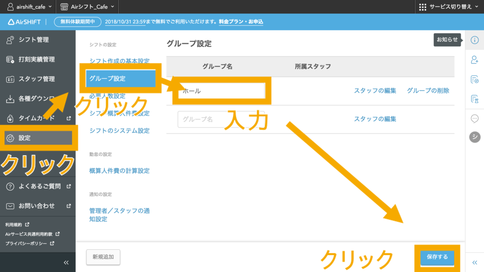This screenshot has width=484, height=272.
Task: Open the お知らせ info icon
Action: 474,40
